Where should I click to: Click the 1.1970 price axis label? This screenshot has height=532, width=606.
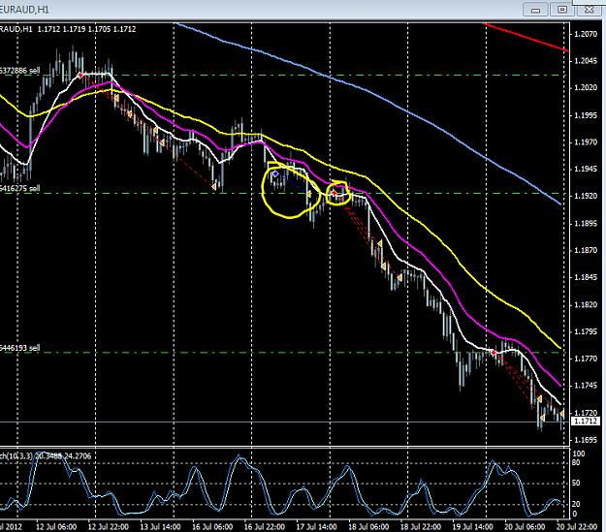[586, 142]
